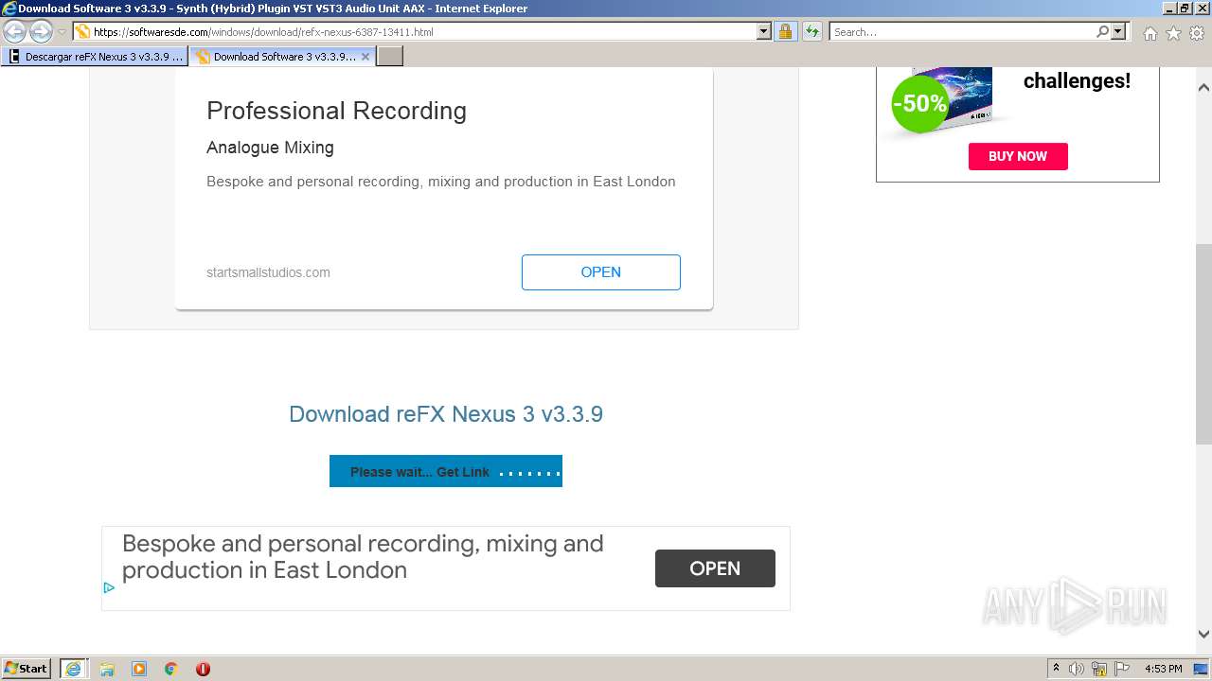Click Download reFX Nexus 3 v3.3.9 heading
The height and width of the screenshot is (681, 1212).
446,414
